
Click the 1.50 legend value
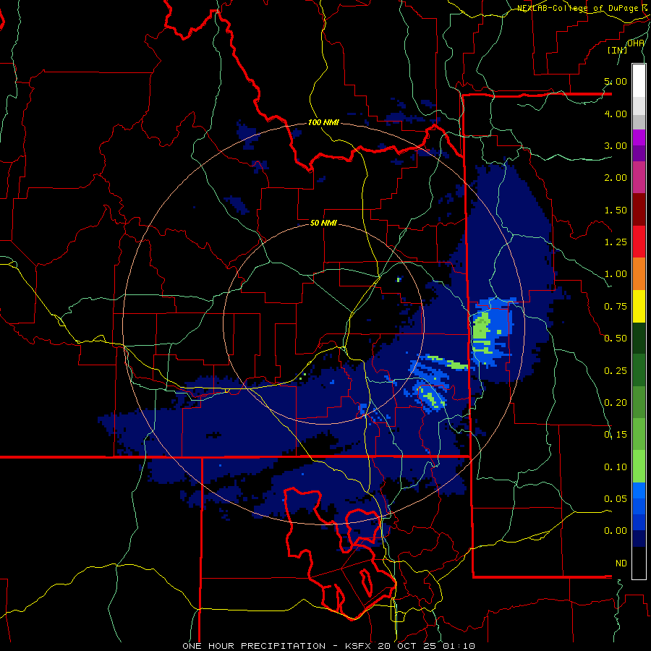point(616,210)
